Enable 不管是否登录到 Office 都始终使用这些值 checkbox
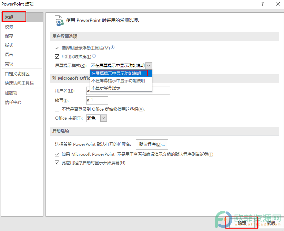The image size is (284, 231). 57,109
